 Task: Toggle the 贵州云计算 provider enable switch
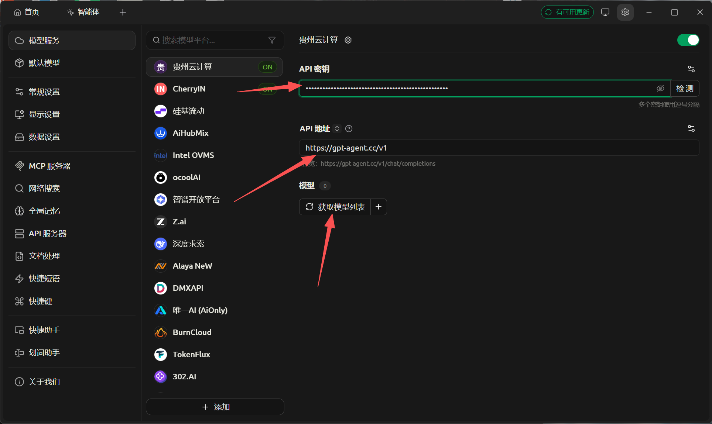coord(688,40)
